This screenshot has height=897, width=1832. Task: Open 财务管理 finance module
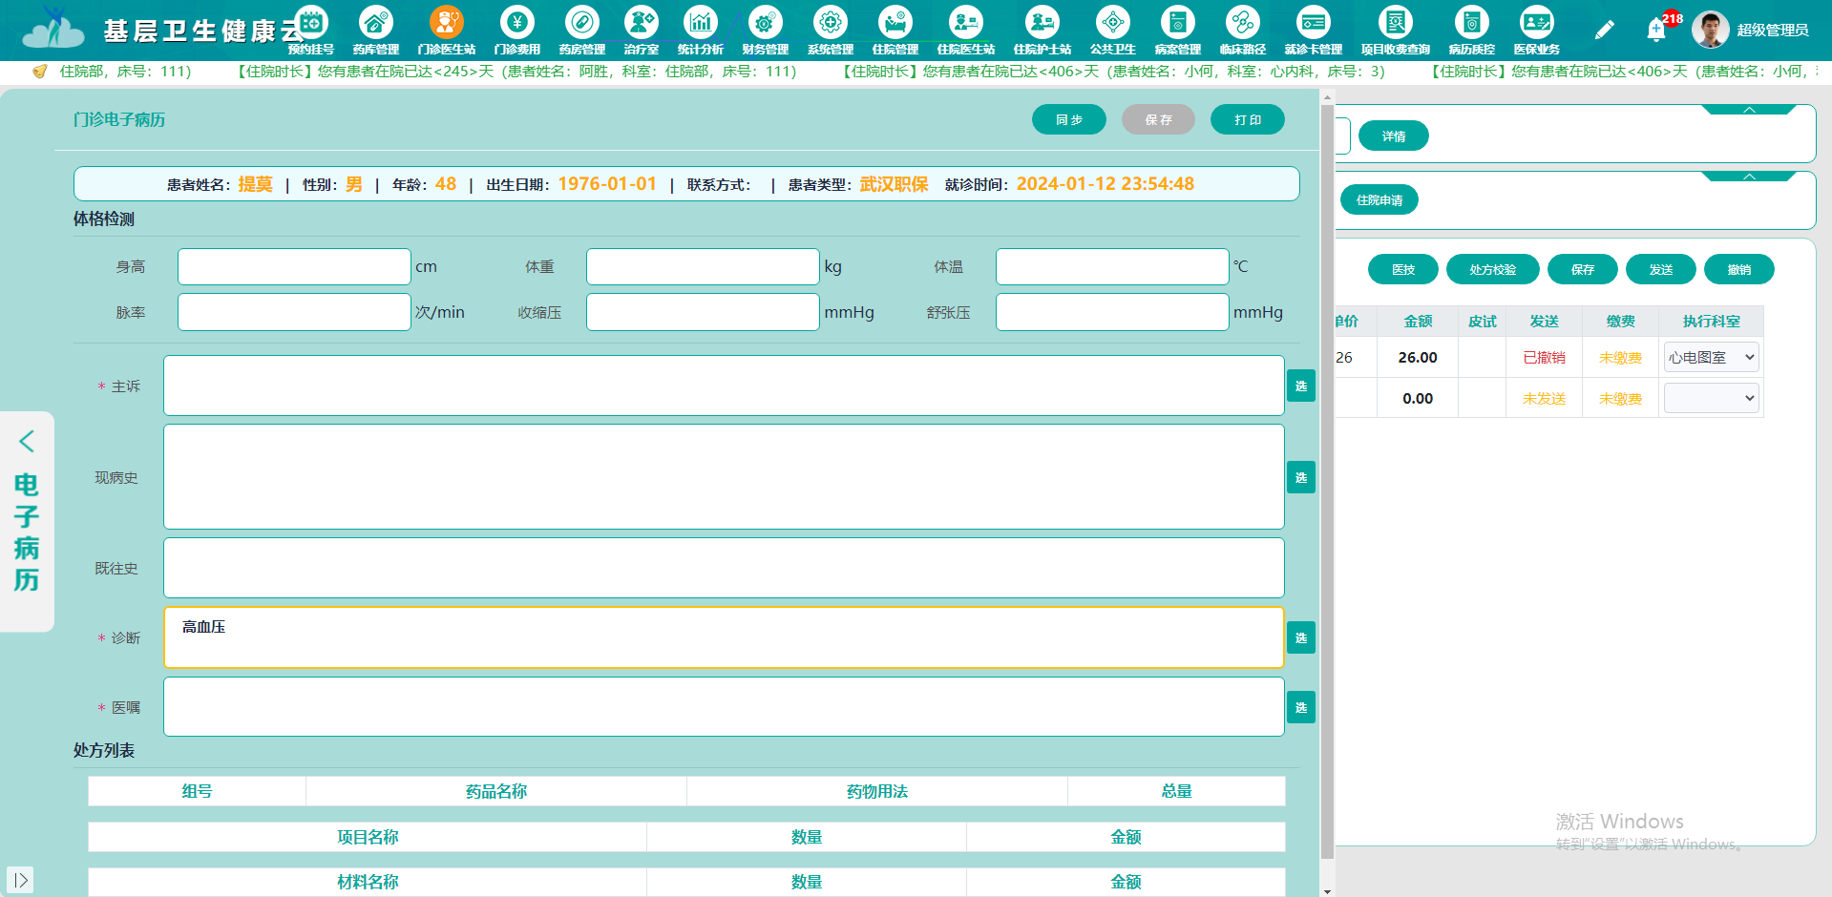coord(766,31)
